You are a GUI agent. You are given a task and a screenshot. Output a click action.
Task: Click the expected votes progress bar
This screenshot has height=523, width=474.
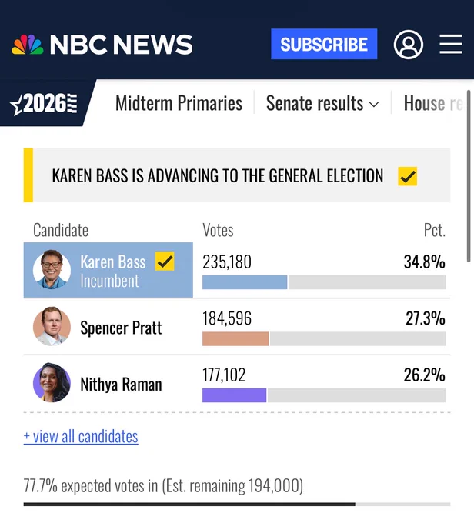[237, 505]
